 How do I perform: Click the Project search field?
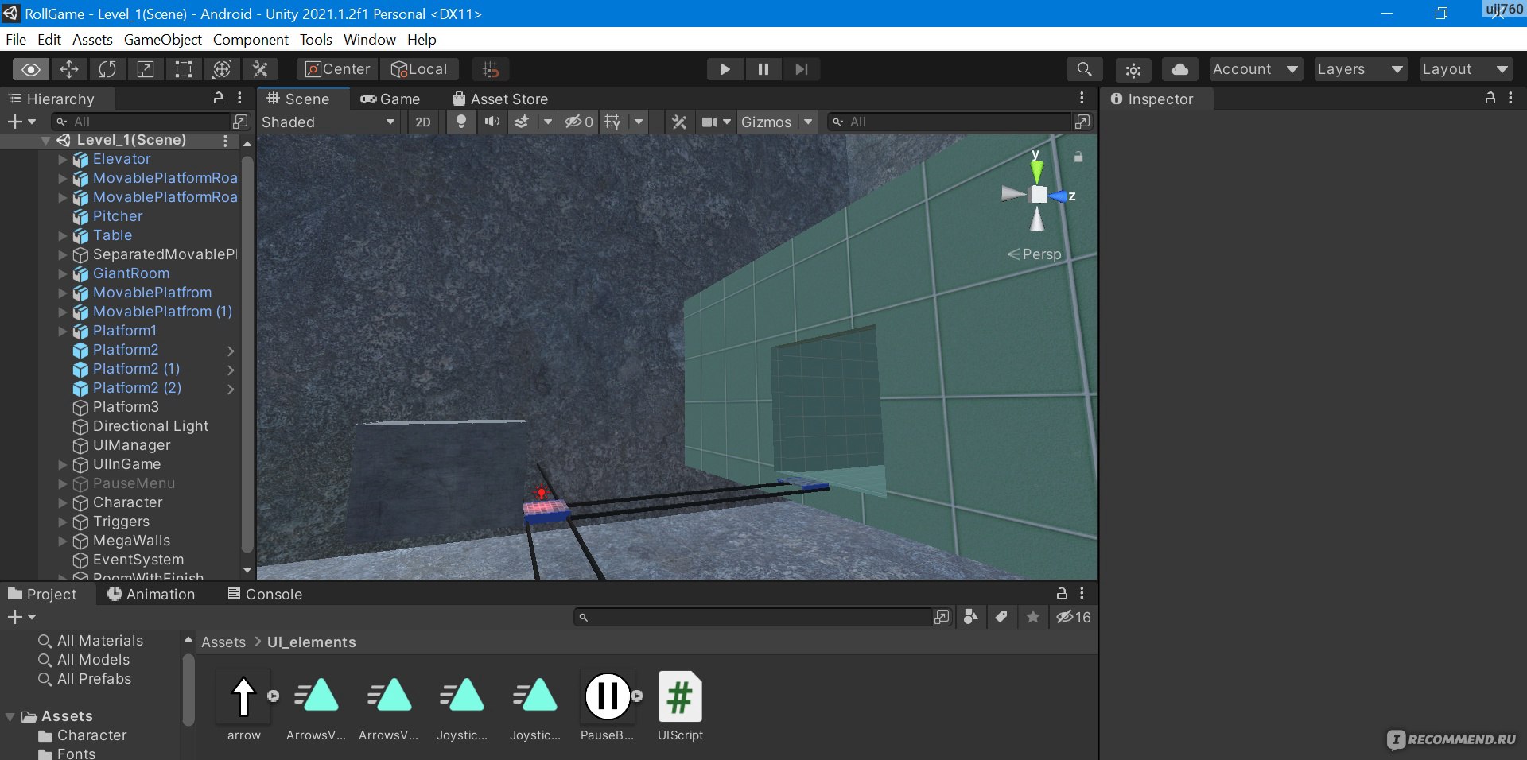[x=752, y=617]
